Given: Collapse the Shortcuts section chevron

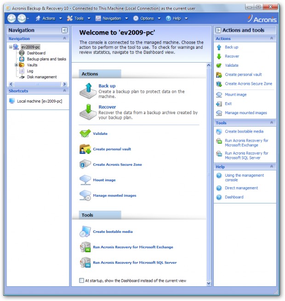Looking at the screenshot, I should point(64,91).
